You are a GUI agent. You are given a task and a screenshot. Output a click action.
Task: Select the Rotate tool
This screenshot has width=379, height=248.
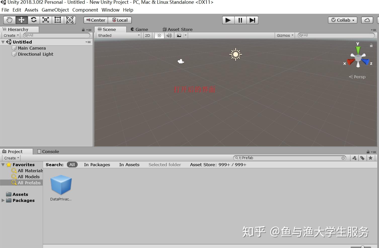(33, 20)
